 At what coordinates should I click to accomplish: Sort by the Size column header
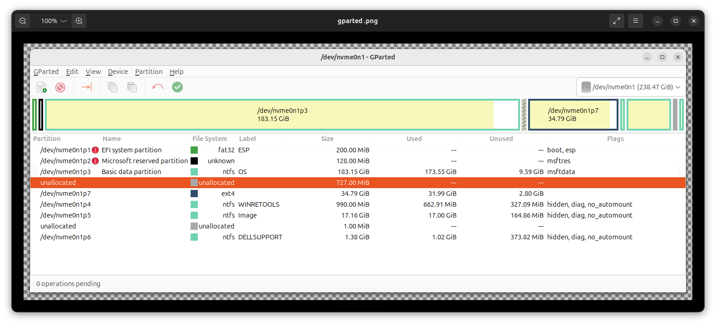[x=327, y=139]
